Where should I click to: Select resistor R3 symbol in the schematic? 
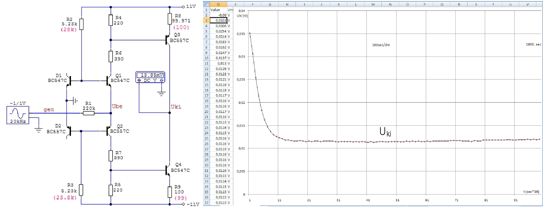click(x=81, y=190)
